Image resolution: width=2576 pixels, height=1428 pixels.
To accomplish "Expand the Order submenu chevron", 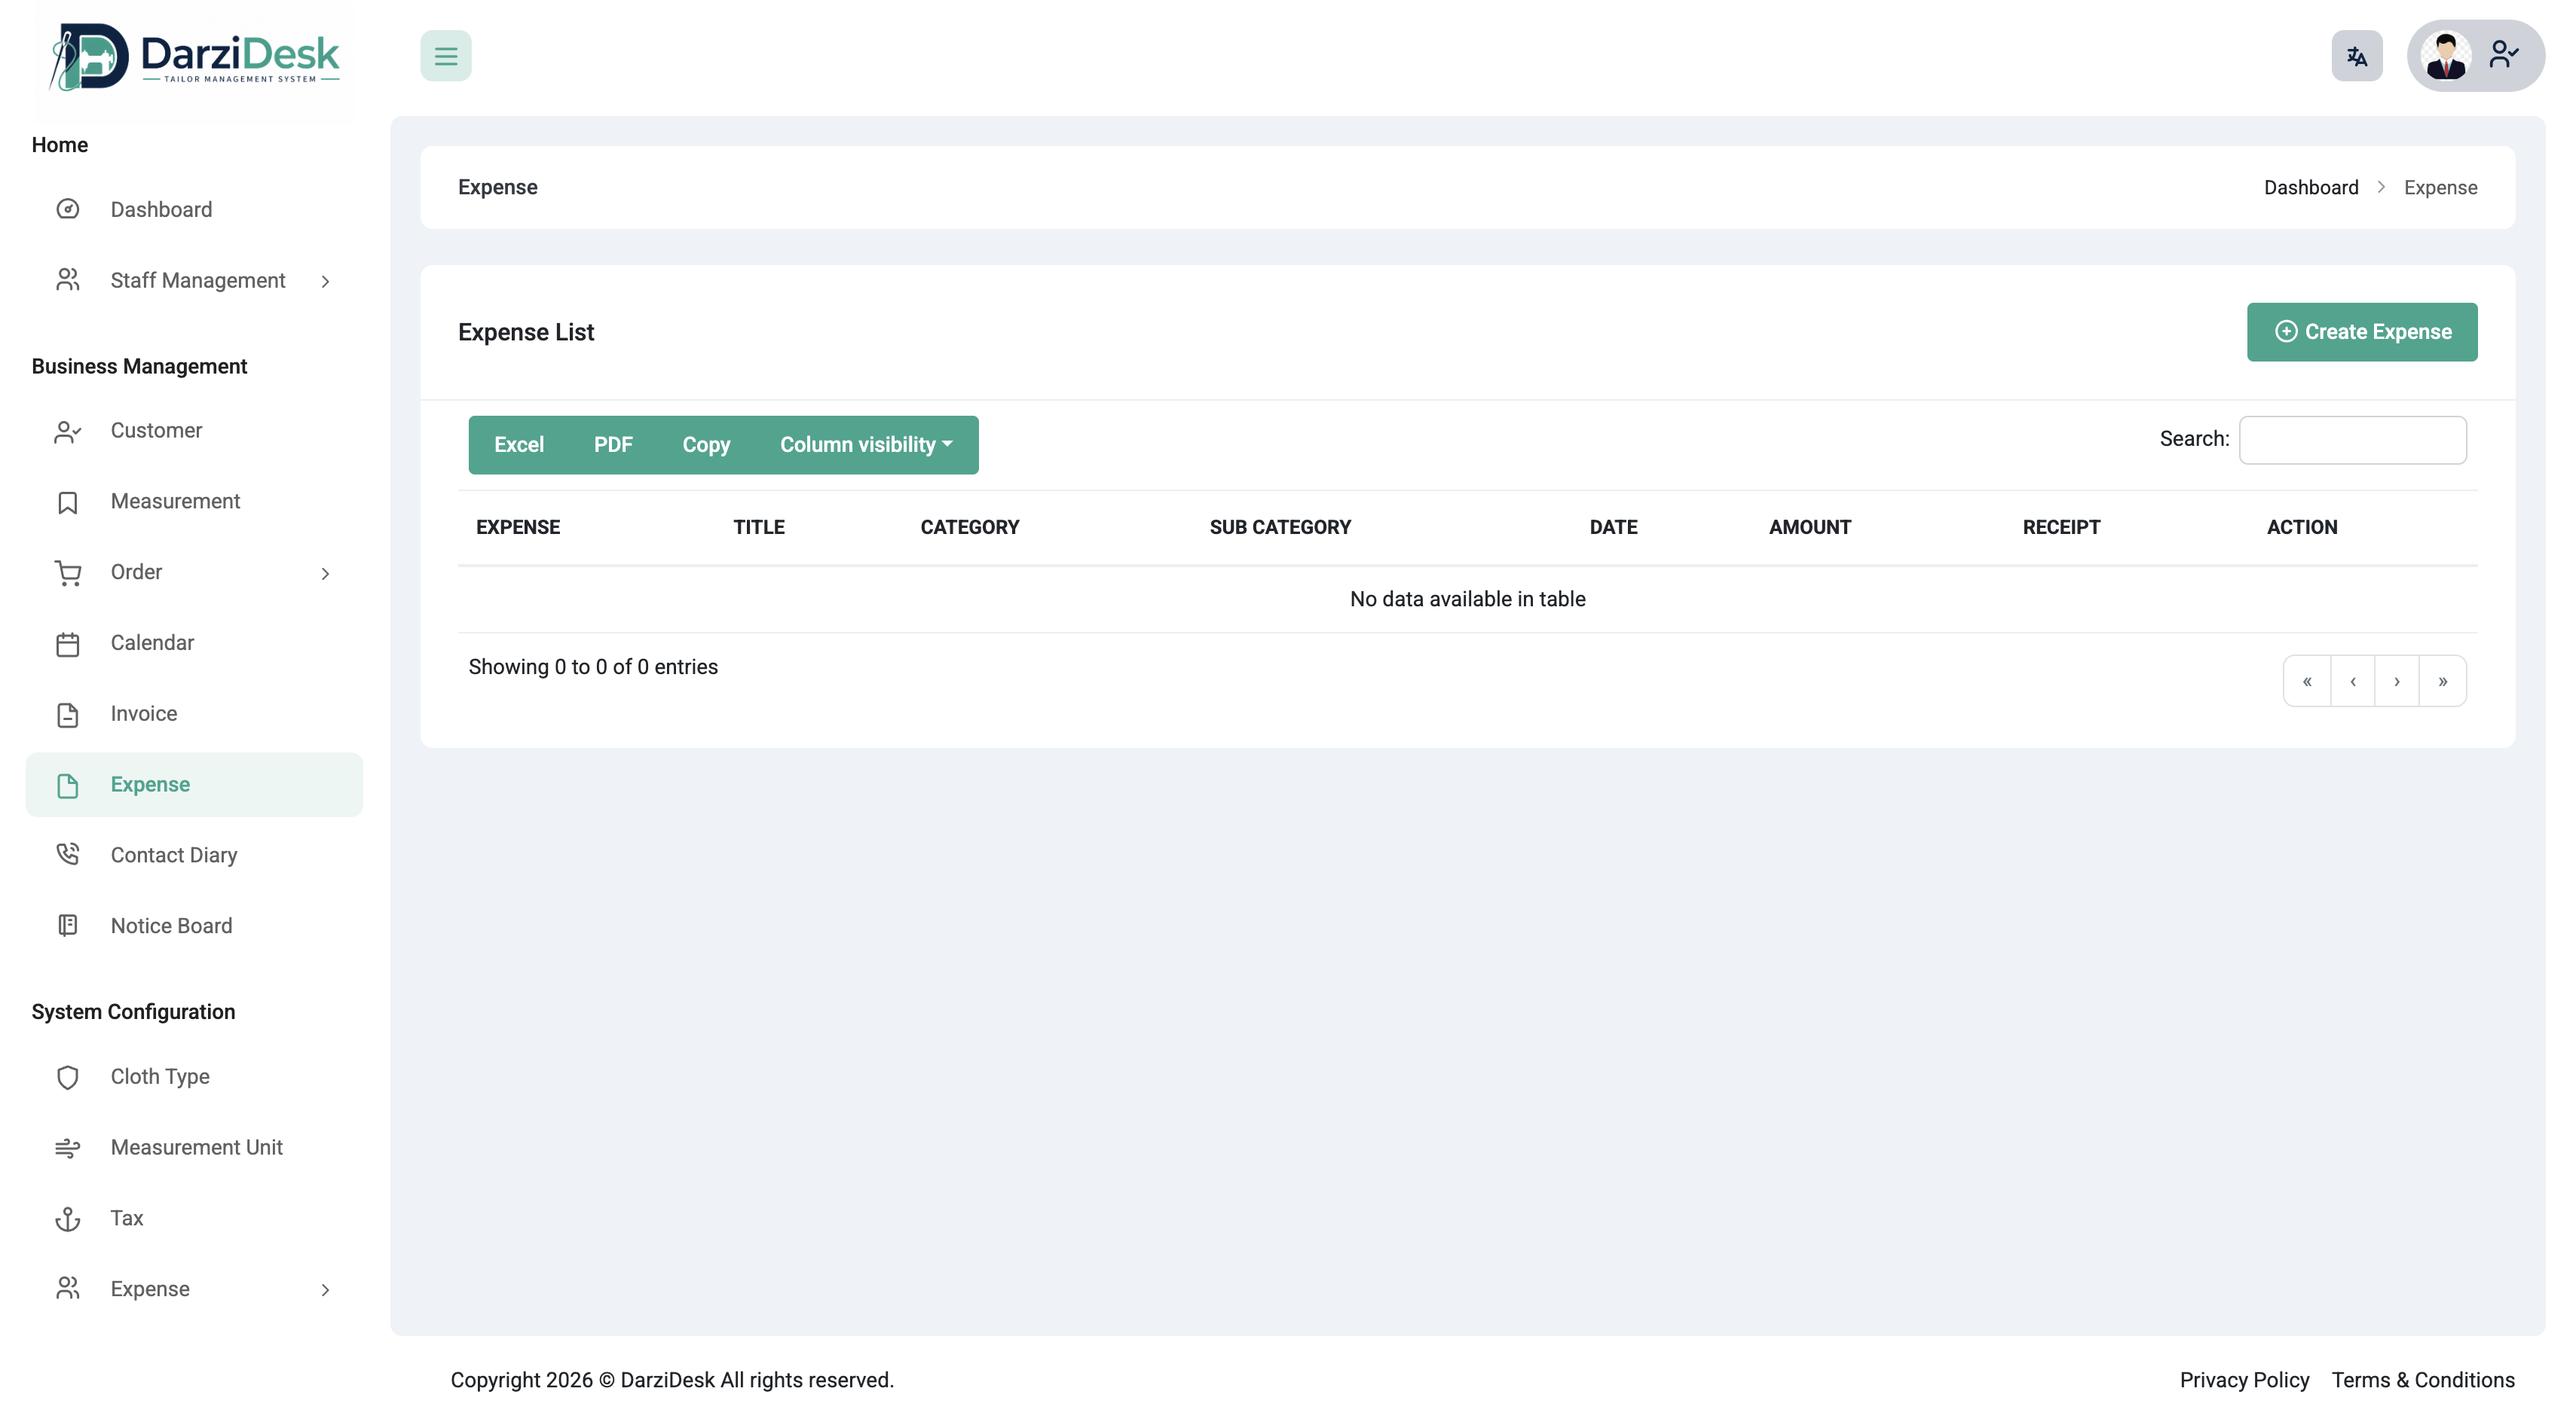I will click(325, 574).
